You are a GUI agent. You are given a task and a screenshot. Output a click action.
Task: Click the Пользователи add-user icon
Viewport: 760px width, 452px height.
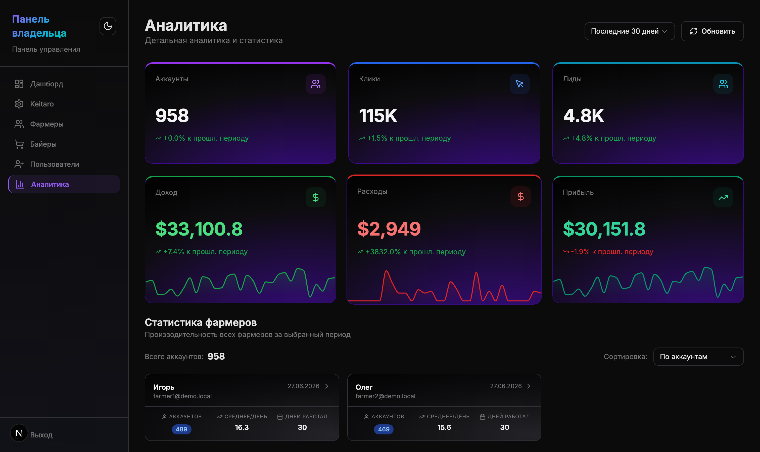point(19,164)
